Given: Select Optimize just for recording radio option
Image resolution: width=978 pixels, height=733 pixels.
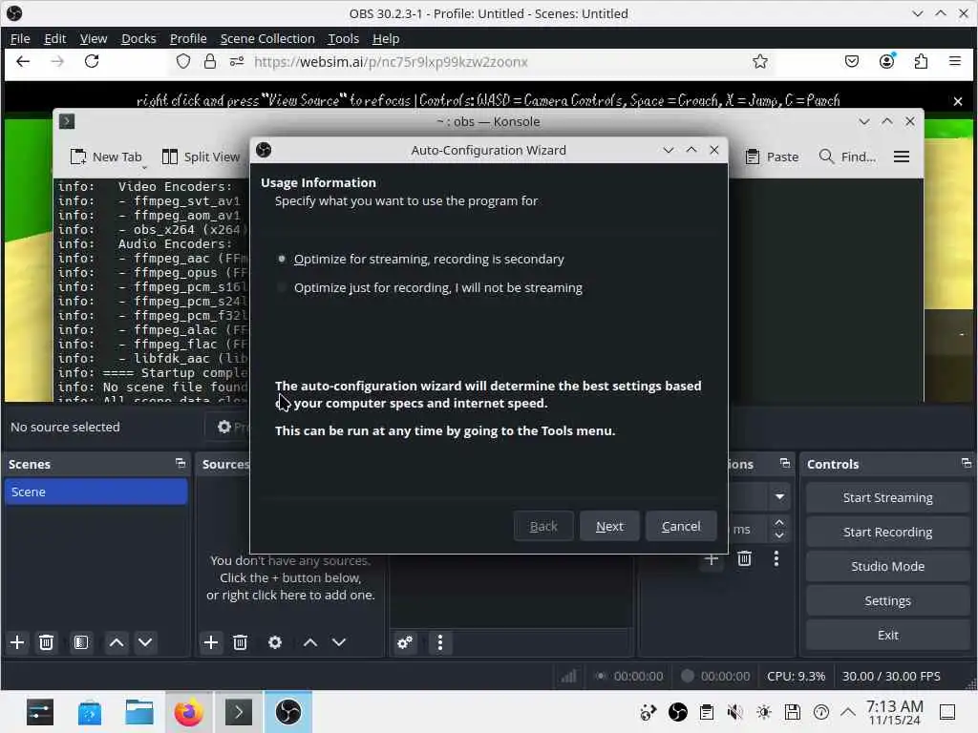Looking at the screenshot, I should click(x=431, y=287).
